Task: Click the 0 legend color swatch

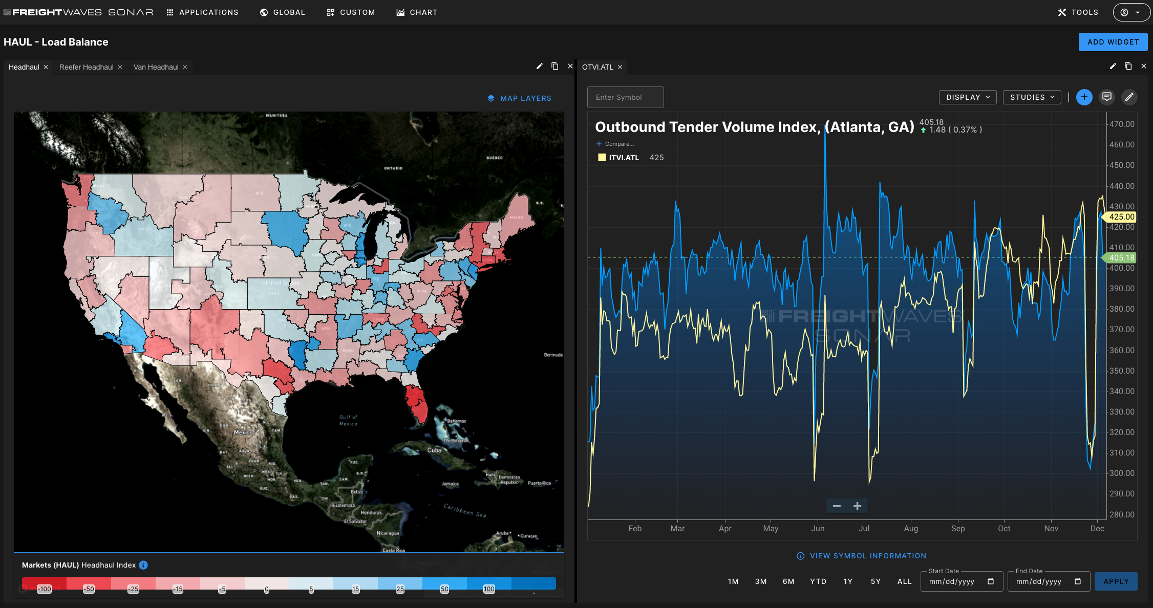Action: [267, 583]
